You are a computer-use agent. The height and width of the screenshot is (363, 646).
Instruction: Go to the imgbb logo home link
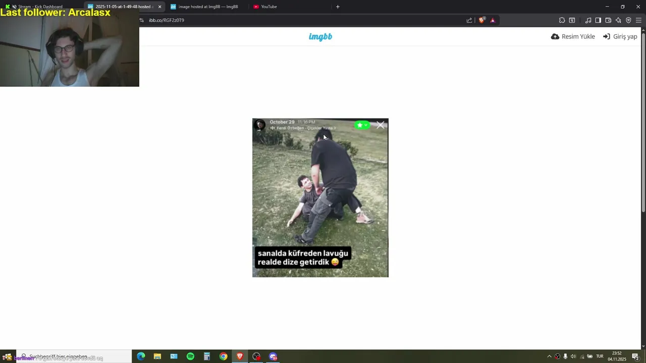(320, 36)
